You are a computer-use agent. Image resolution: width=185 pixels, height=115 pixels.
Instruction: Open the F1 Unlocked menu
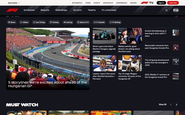[109, 10]
